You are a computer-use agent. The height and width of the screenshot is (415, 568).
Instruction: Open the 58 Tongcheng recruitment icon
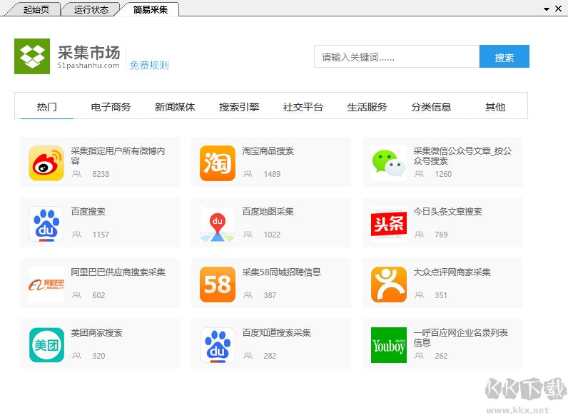click(x=218, y=285)
